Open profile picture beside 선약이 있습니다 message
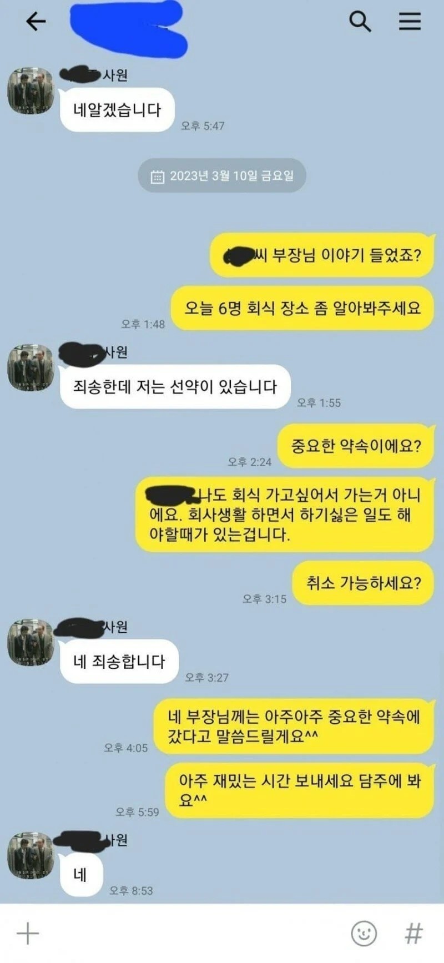The height and width of the screenshot is (963, 444). pyautogui.click(x=31, y=367)
